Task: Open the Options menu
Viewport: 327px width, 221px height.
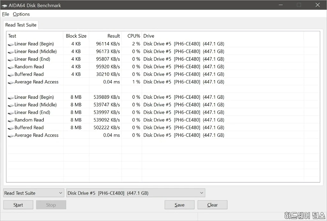Action: (21, 14)
